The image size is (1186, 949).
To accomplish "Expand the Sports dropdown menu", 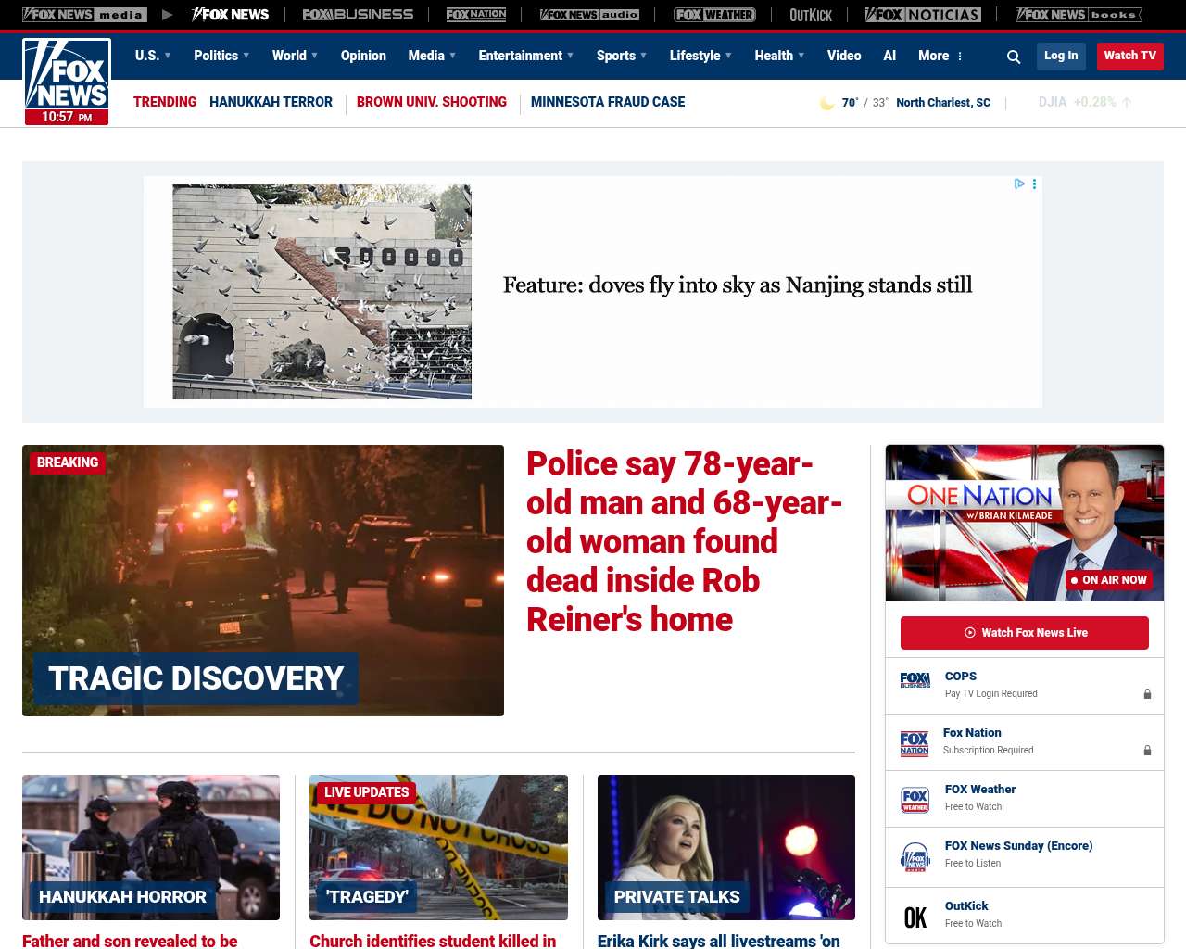I will (622, 56).
